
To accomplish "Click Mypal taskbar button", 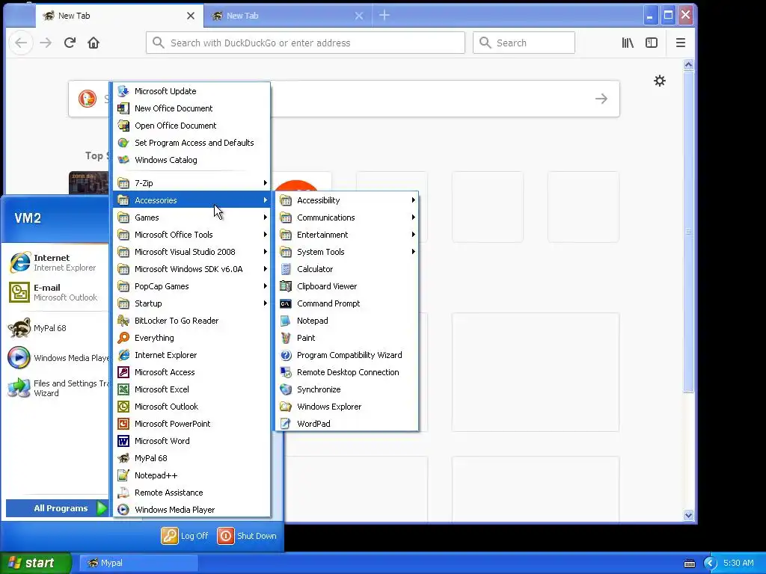I will (138, 563).
